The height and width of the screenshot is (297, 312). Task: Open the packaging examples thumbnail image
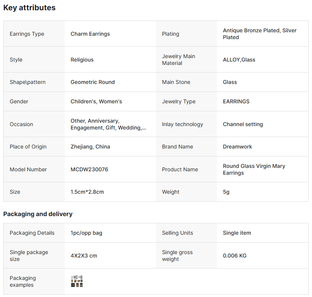[x=77, y=281]
